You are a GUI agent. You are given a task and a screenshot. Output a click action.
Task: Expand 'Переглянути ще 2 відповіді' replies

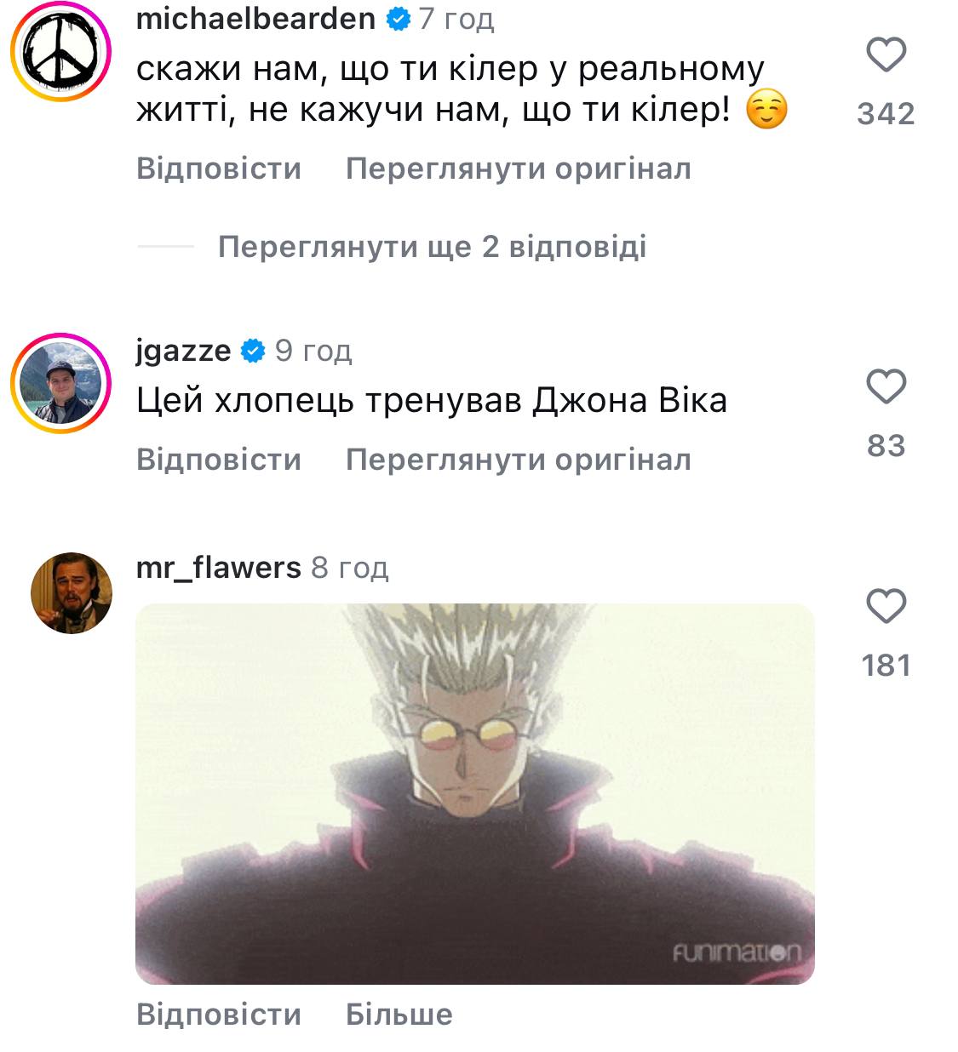(x=432, y=247)
